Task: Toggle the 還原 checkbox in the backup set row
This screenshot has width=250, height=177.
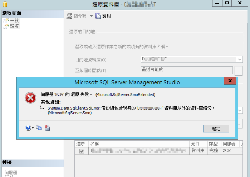Action: (82, 151)
